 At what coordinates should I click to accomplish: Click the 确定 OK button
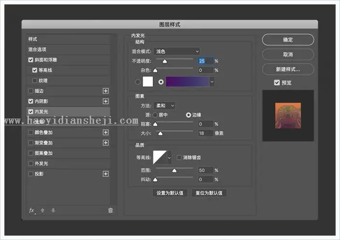[x=288, y=40]
